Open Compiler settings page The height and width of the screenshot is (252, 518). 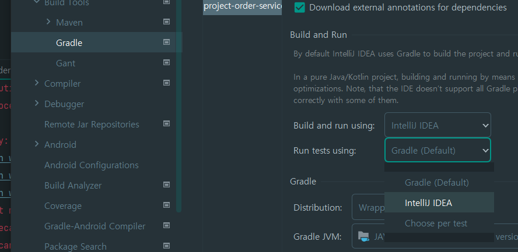[62, 83]
